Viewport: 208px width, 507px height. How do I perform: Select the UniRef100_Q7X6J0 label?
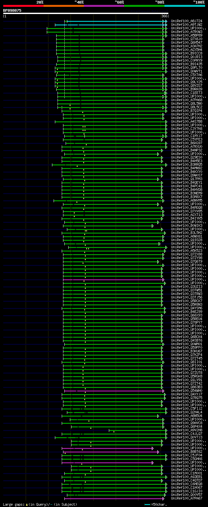(x=187, y=39)
